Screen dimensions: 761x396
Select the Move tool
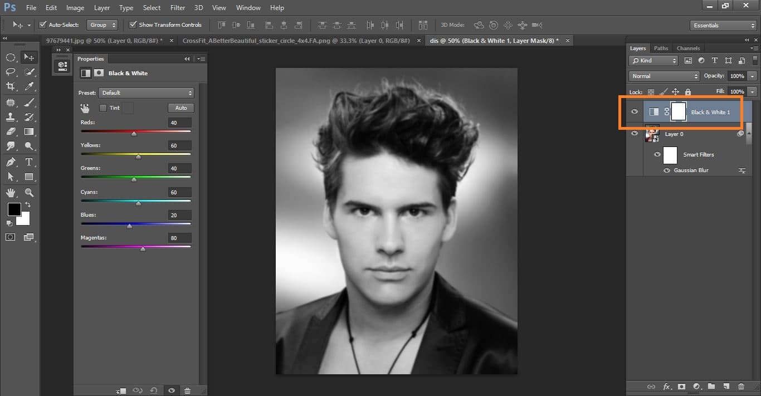pyautogui.click(x=30, y=57)
